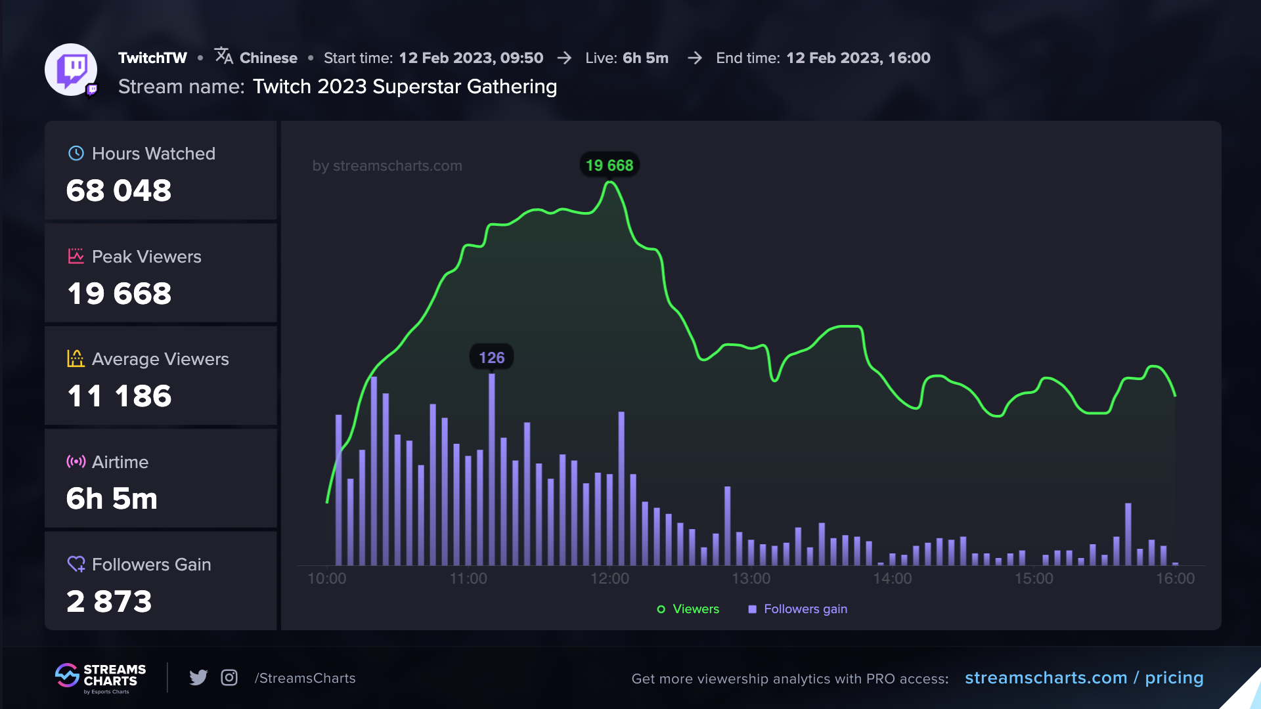Screen dimensions: 1261x709
Task: Click the Peak Viewers chart icon
Action: click(76, 256)
